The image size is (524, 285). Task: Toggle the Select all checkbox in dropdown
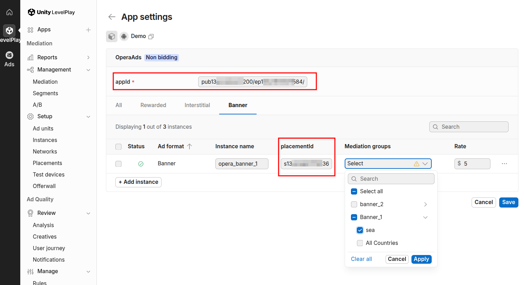(354, 192)
